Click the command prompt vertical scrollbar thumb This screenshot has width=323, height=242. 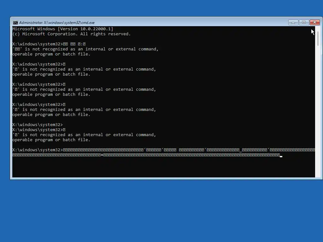pos(318,38)
